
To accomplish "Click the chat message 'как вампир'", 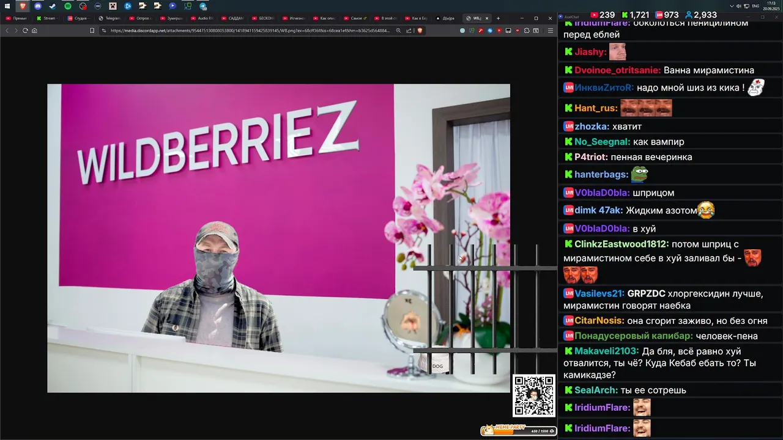I will pyautogui.click(x=659, y=142).
